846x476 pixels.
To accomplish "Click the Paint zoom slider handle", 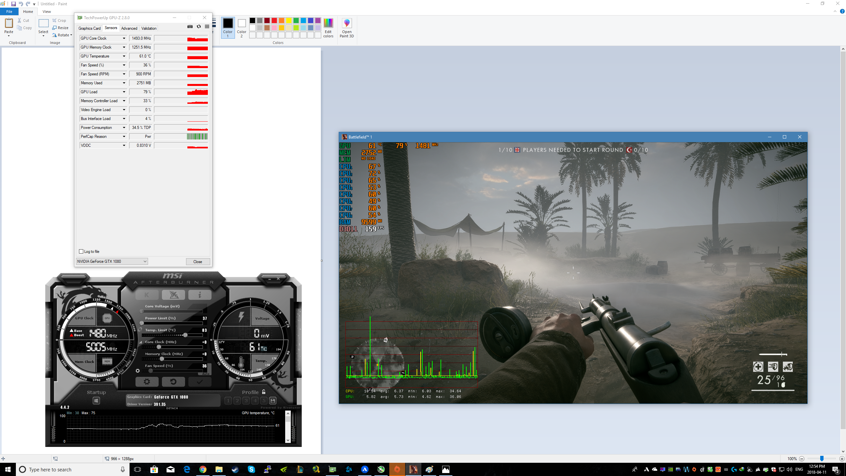I will coord(822,458).
